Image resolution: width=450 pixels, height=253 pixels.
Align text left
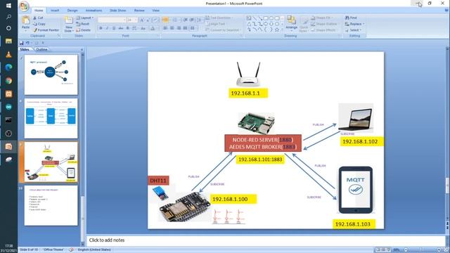point(165,28)
